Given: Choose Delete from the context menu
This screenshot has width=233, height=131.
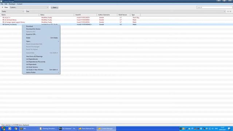Looking at the screenshot, I should tap(41, 38).
